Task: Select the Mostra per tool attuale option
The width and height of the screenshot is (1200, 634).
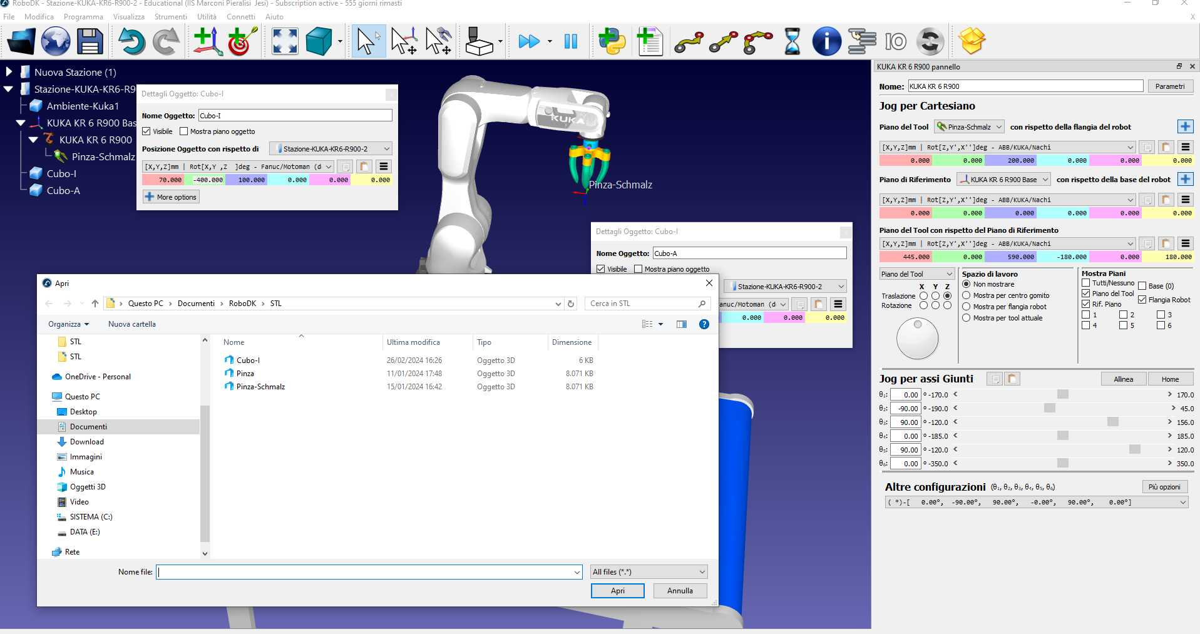Action: (967, 318)
